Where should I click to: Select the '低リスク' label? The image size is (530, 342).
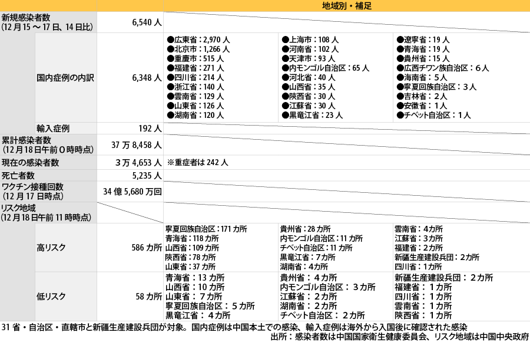pyautogui.click(x=51, y=297)
